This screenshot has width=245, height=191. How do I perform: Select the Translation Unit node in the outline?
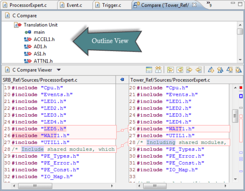click(x=41, y=25)
